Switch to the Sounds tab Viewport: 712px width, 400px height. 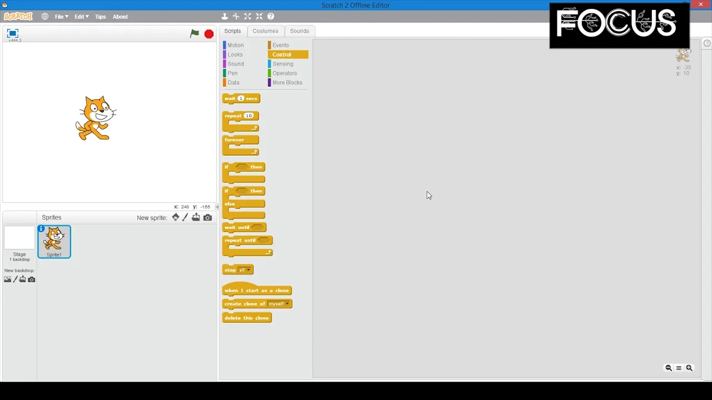[299, 31]
